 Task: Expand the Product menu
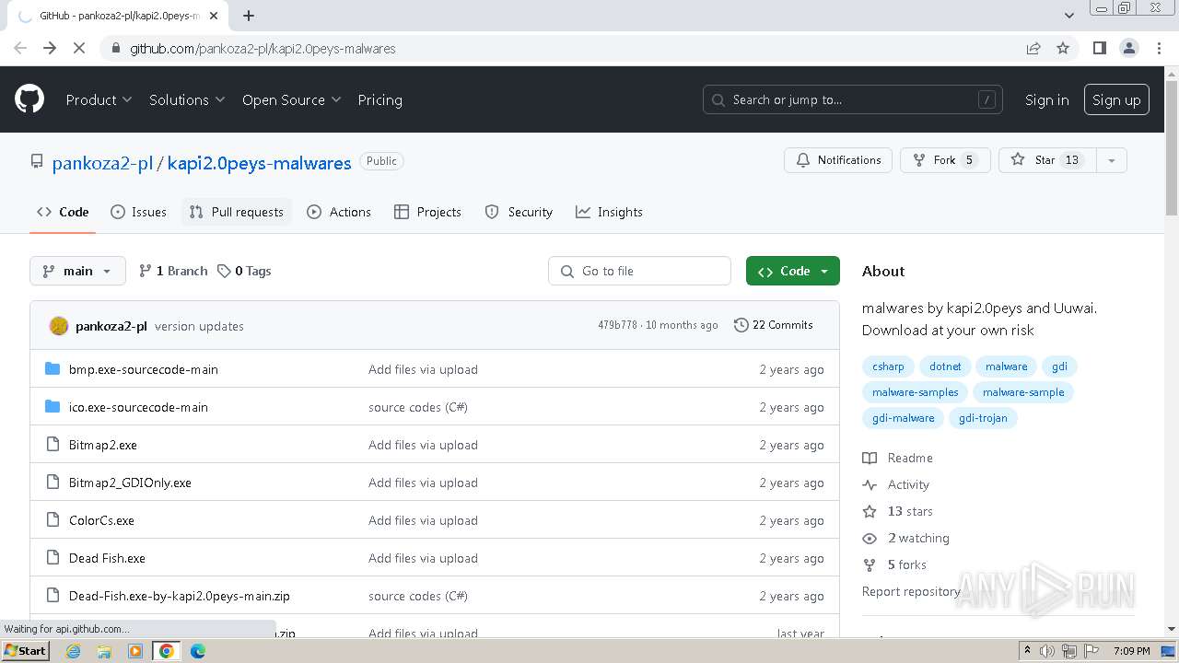[99, 99]
